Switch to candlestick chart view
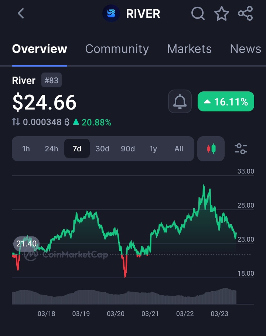 211,149
